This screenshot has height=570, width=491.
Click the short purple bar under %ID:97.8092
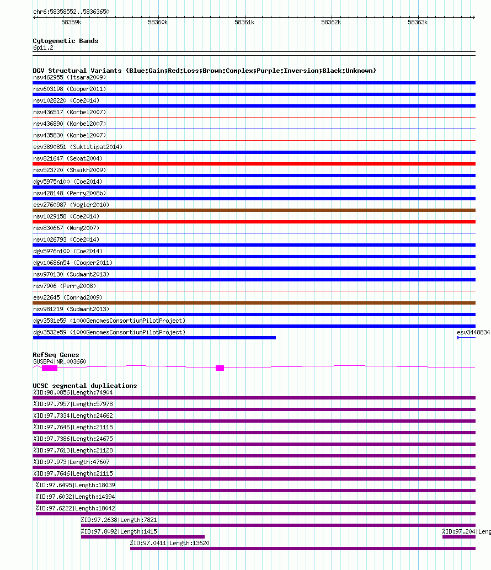pyautogui.click(x=143, y=537)
